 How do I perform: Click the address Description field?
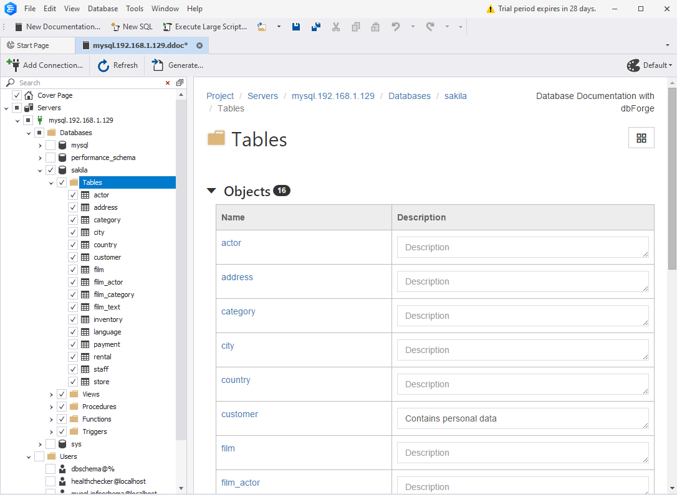[x=522, y=281]
